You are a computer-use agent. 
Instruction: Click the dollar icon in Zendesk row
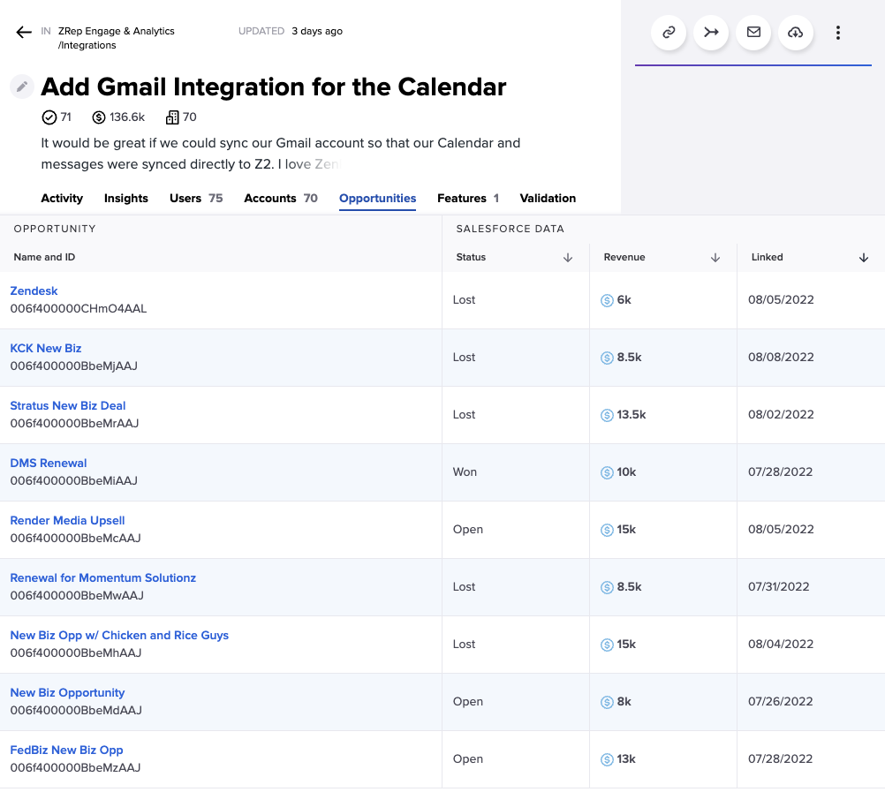(x=607, y=300)
